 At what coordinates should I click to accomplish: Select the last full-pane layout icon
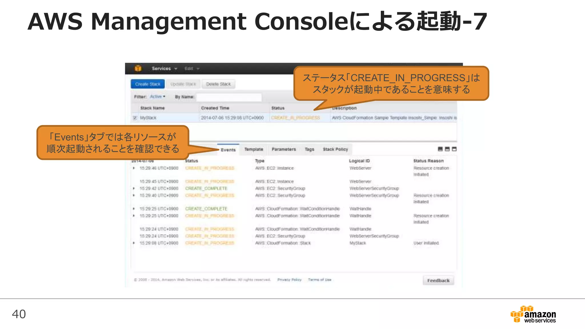pyautogui.click(x=454, y=149)
